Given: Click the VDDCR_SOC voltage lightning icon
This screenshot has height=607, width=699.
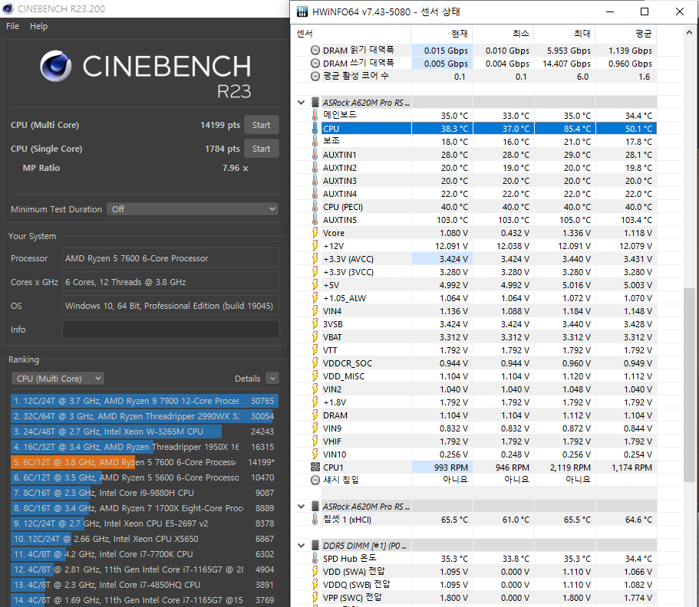Looking at the screenshot, I should pos(315,363).
